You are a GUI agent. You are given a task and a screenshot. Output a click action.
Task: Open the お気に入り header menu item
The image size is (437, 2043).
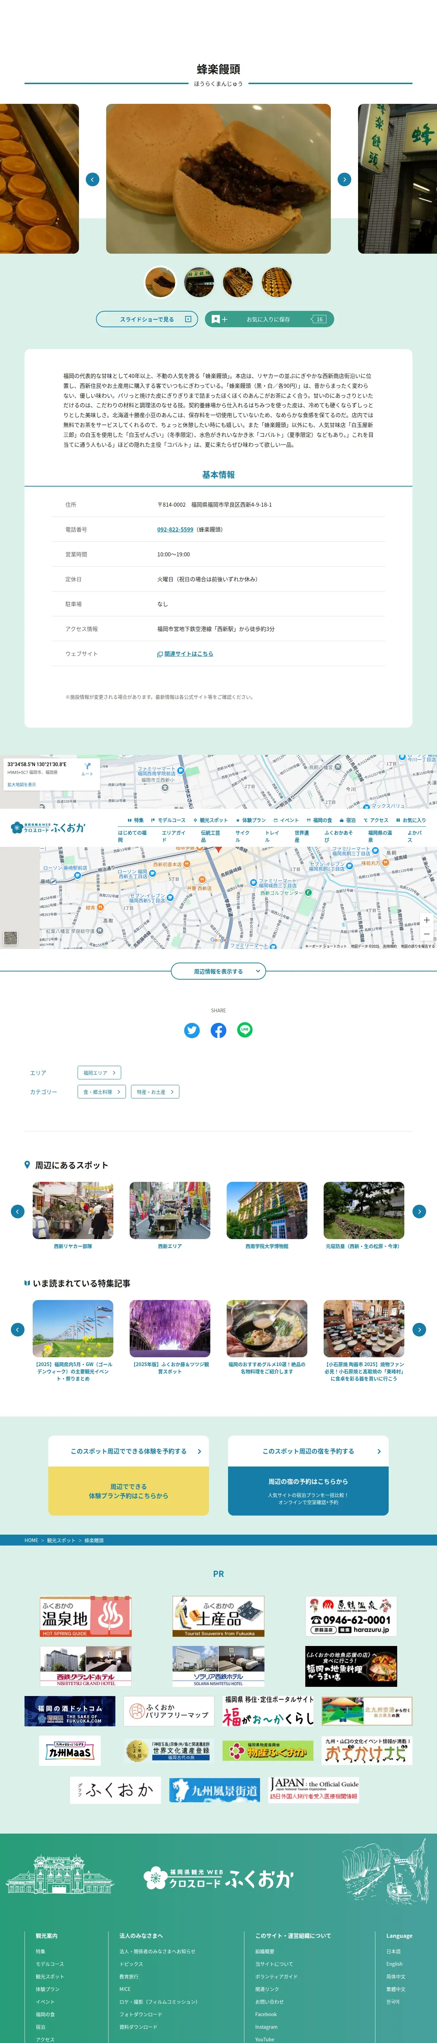[411, 820]
